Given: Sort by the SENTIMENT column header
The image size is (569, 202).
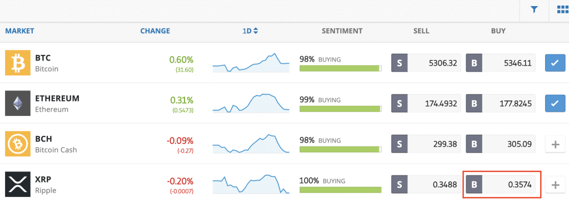Looking at the screenshot, I should point(342,31).
